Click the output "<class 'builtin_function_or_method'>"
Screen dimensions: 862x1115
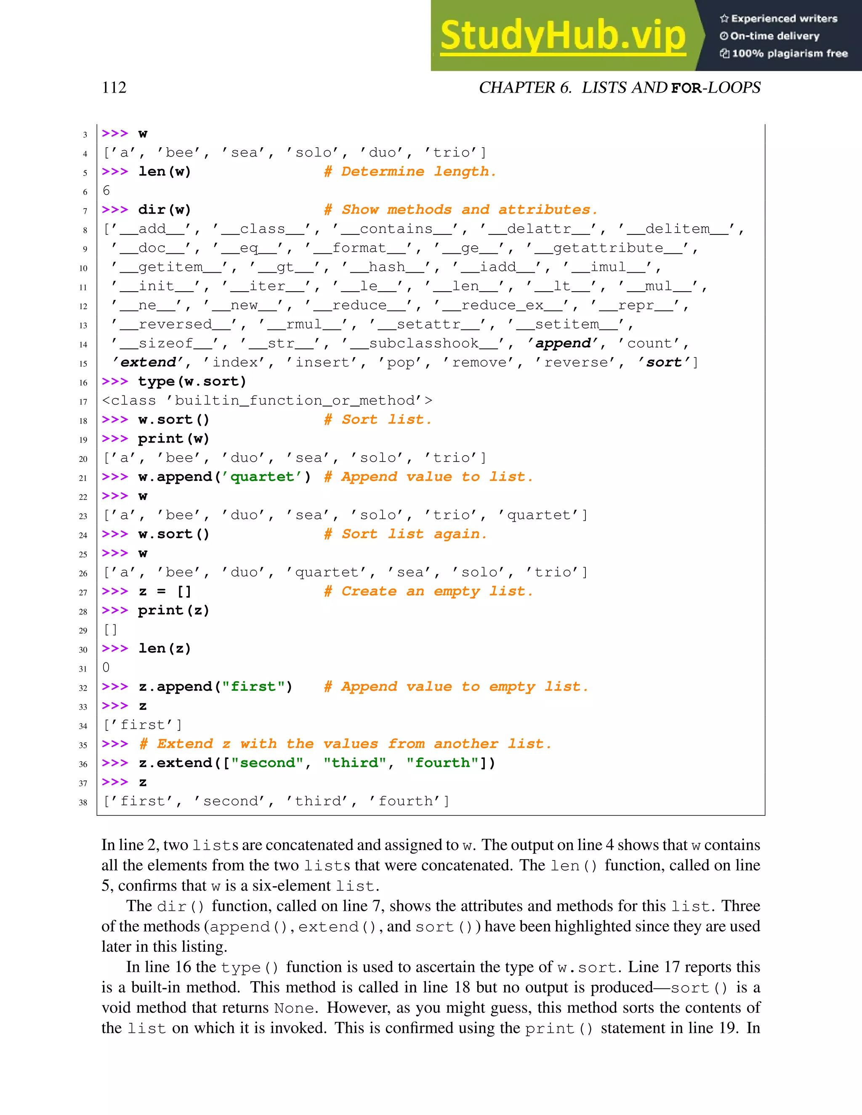[x=267, y=401]
